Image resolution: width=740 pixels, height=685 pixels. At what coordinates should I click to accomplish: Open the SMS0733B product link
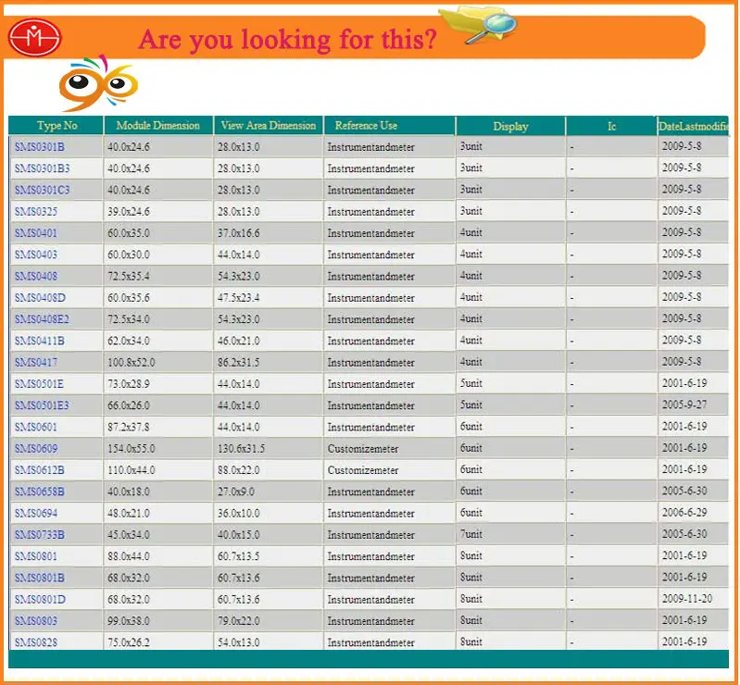[x=39, y=535]
